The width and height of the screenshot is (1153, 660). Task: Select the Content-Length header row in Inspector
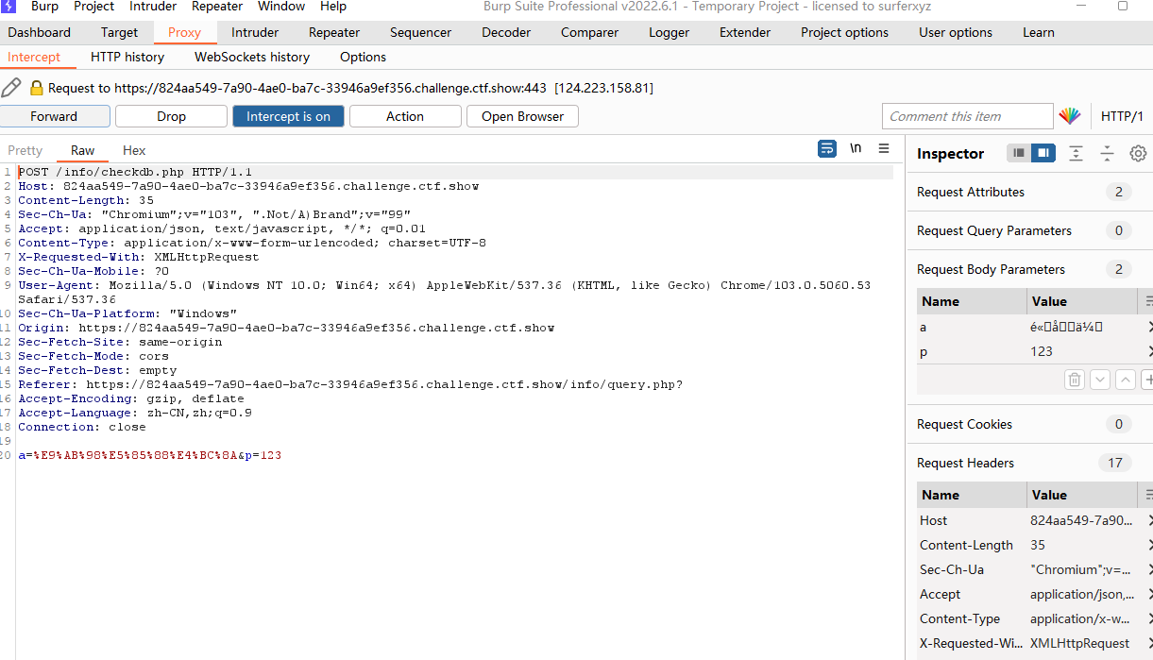tap(1034, 545)
